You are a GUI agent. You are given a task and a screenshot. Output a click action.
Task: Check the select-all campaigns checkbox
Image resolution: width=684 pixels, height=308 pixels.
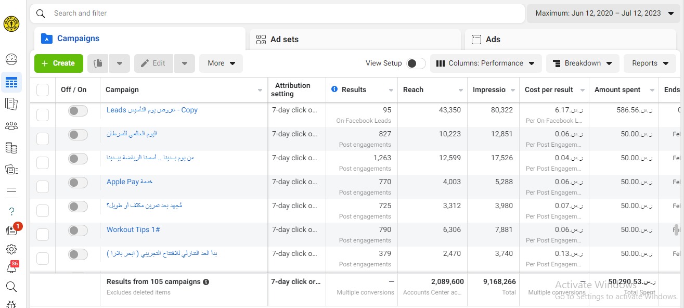click(x=43, y=90)
